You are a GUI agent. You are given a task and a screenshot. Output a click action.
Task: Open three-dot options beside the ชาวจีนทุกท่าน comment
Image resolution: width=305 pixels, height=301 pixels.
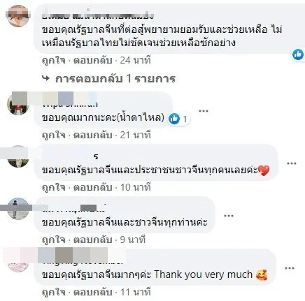(229, 216)
